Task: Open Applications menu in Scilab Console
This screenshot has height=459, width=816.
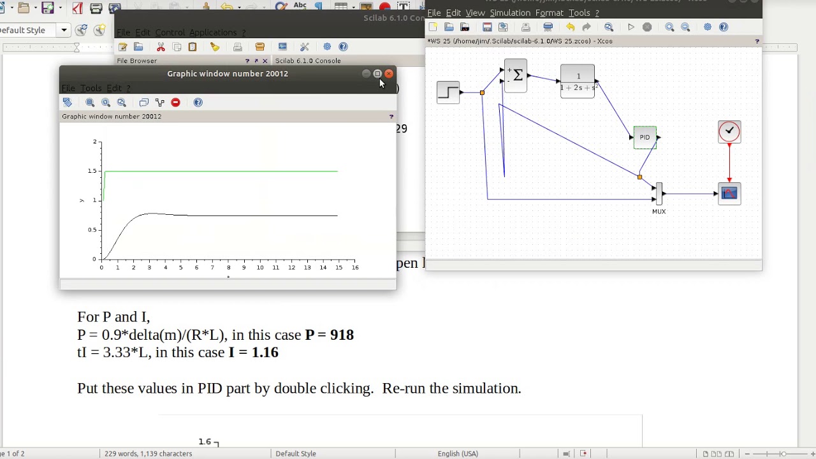Action: pos(213,33)
